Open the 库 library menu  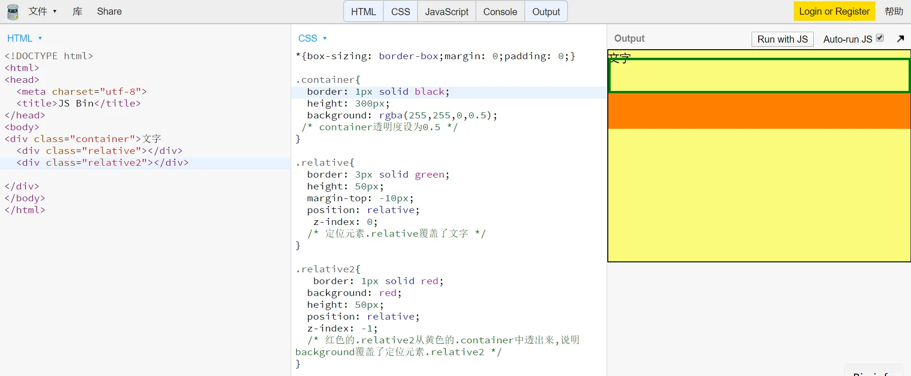coord(77,11)
